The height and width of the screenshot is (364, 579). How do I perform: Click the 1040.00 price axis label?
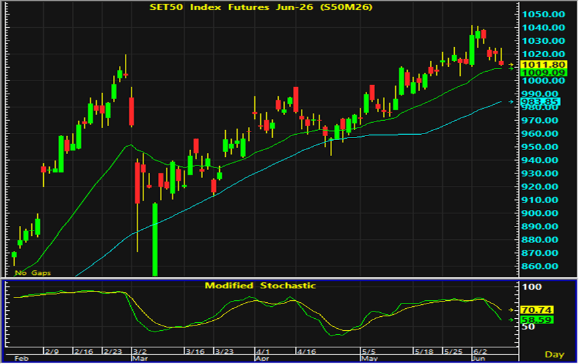[543, 28]
